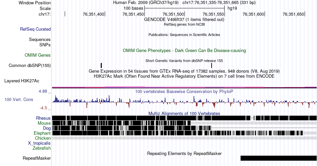Click the Multiz Alignments of 100 Vertebrates title
The width and height of the screenshot is (317, 166).
click(x=184, y=113)
